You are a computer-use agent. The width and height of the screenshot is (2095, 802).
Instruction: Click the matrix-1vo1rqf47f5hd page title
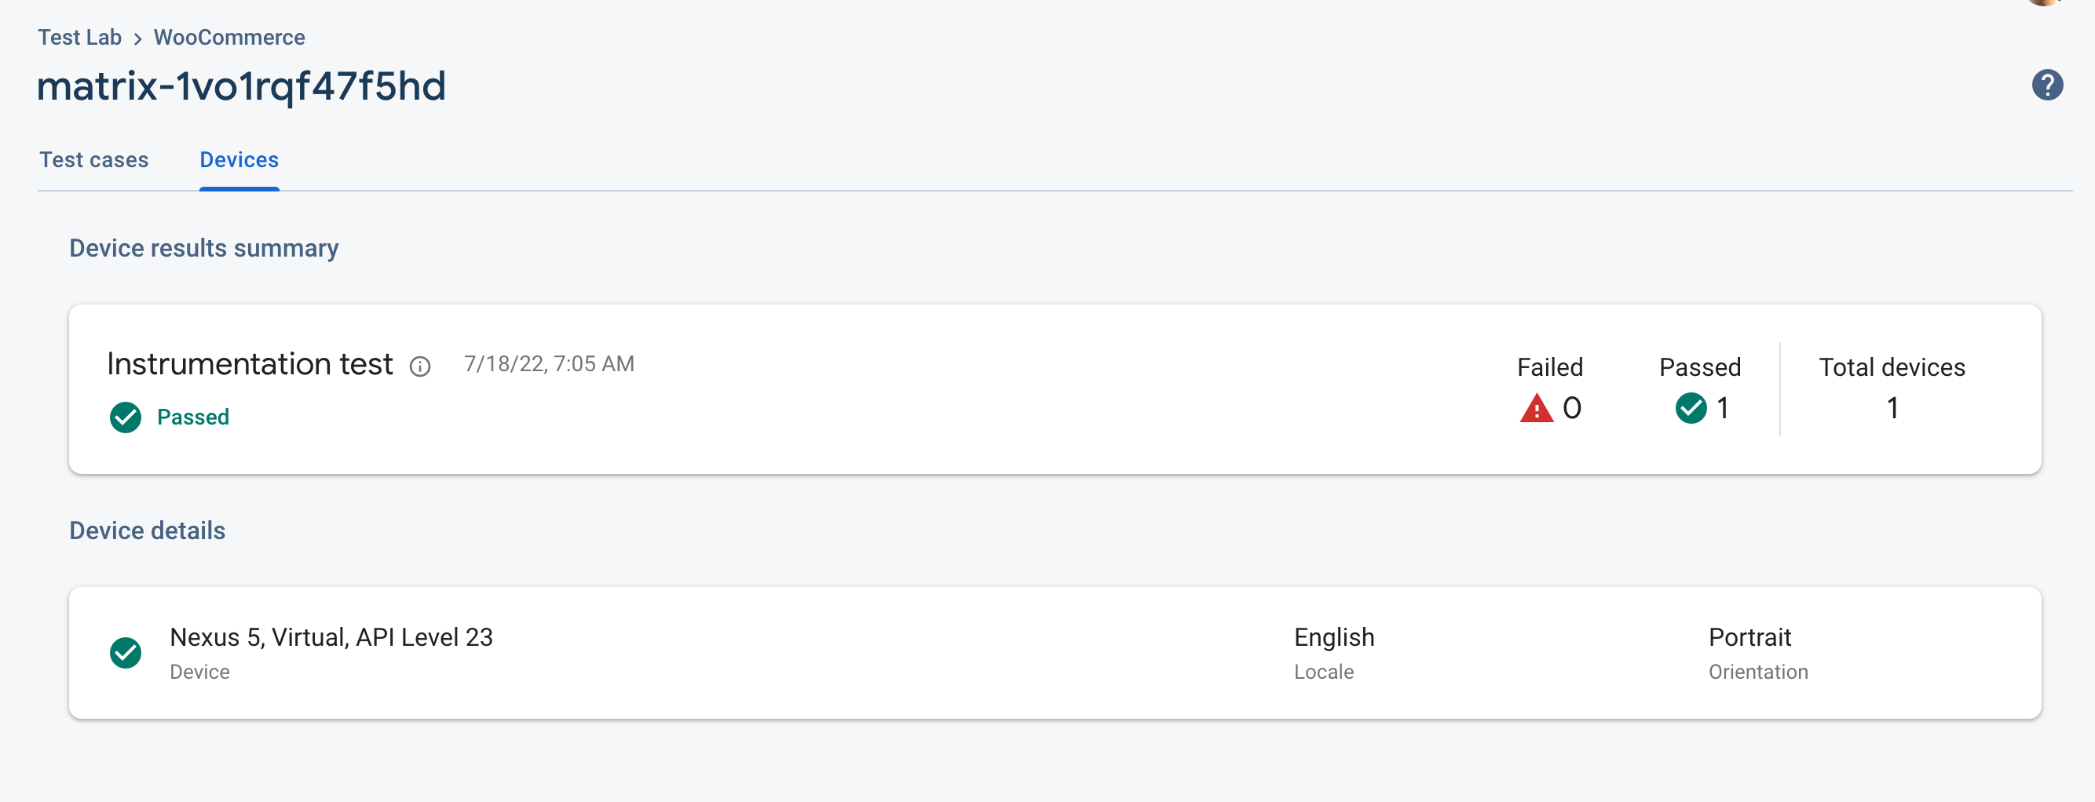pyautogui.click(x=242, y=86)
